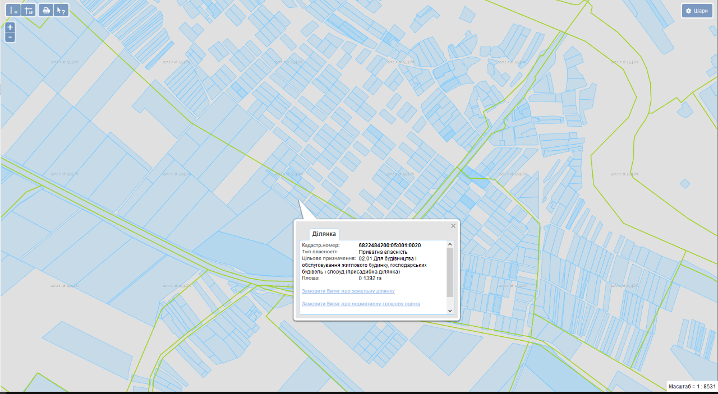Click the area value 0.1392 га

[370, 278]
